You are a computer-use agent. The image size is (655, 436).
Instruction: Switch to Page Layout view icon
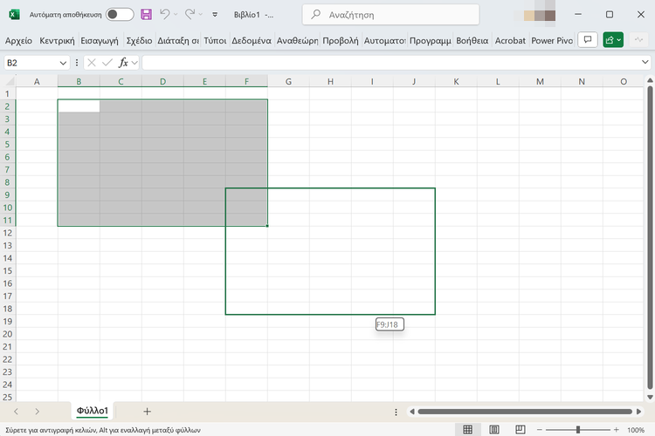pos(494,429)
